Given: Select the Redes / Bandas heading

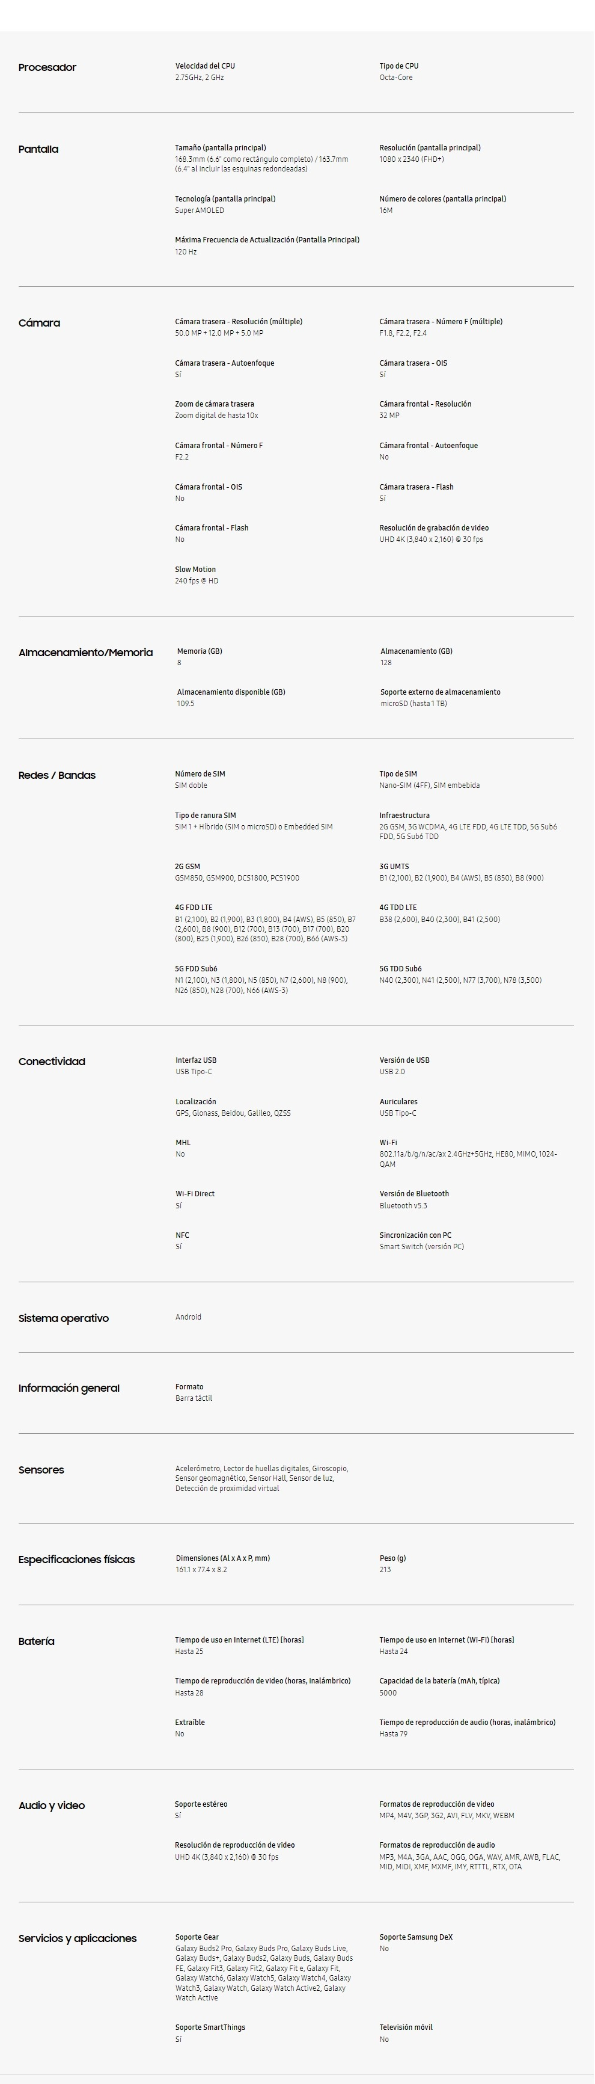Looking at the screenshot, I should (56, 775).
